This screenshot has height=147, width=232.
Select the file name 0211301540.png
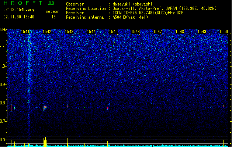tap(19, 10)
